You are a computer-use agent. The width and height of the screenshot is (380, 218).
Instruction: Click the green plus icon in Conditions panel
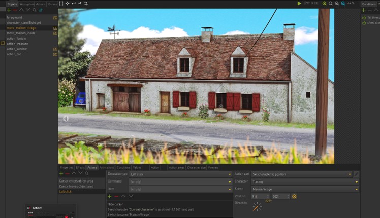(364, 10)
